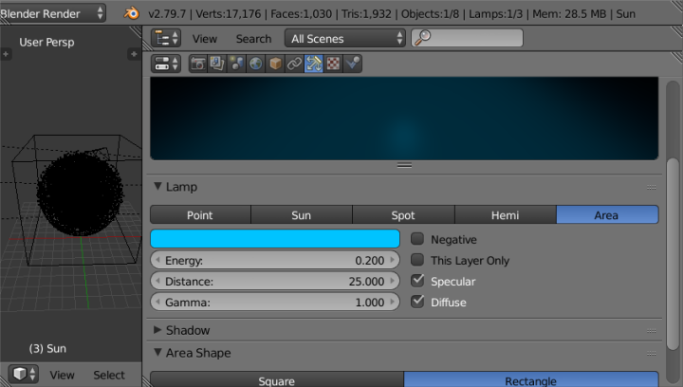This screenshot has width=683, height=387.
Task: Set area shape to Square
Action: (277, 380)
